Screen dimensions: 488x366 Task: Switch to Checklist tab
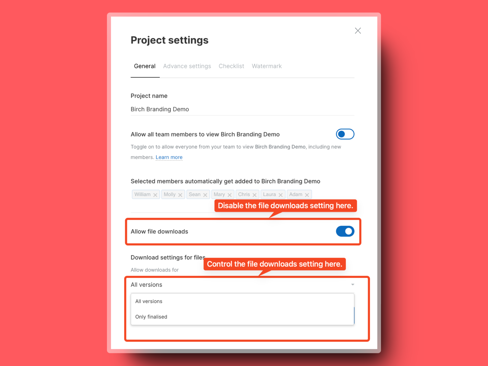coord(231,66)
